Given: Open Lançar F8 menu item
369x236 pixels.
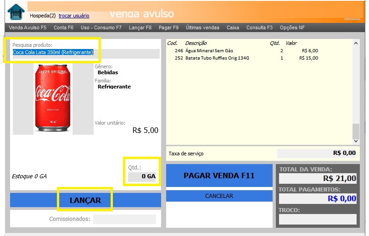Looking at the screenshot, I should click(140, 27).
